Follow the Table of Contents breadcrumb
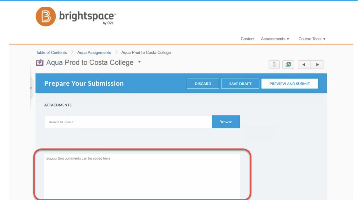The height and width of the screenshot is (214, 358). coord(51,53)
